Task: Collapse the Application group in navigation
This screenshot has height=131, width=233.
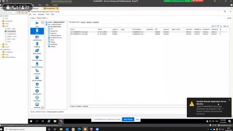Action: click(1, 49)
